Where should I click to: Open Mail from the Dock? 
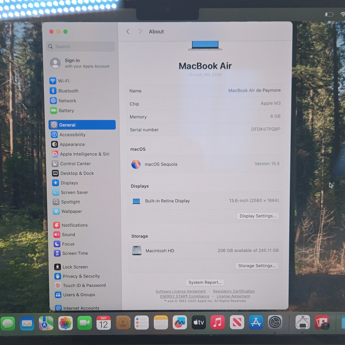27,323
